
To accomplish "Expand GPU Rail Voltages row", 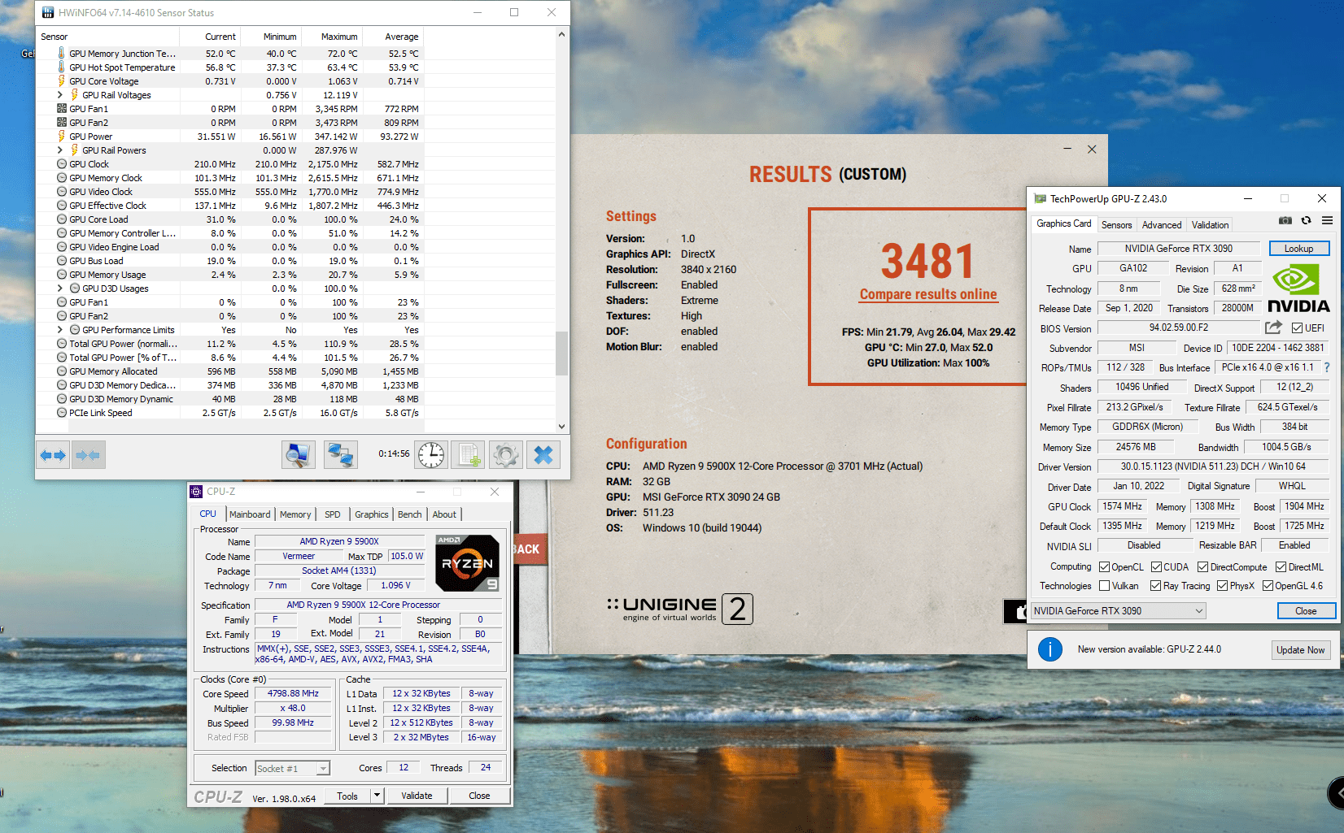I will tap(60, 95).
